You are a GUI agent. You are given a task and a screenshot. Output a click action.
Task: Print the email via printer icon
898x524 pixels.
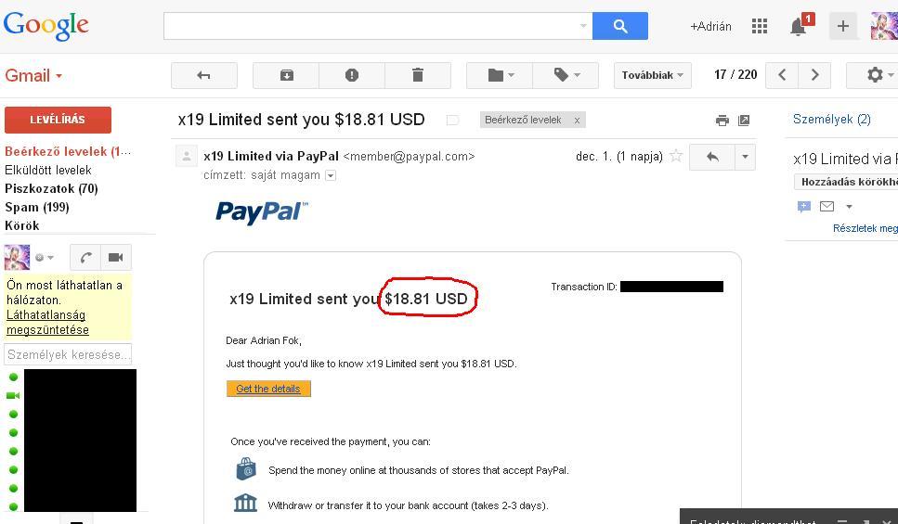coord(722,121)
